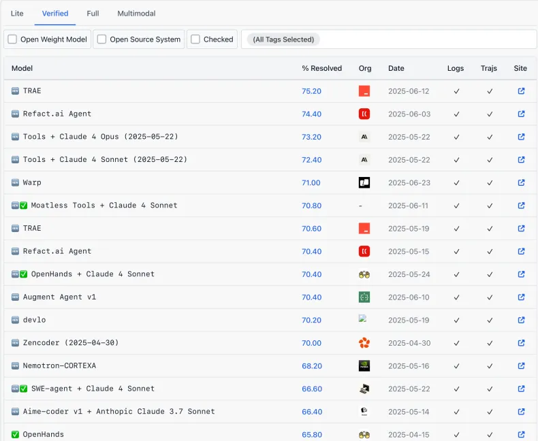This screenshot has height=441, width=538.
Task: Switch to the Lite tab
Action: pyautogui.click(x=17, y=14)
